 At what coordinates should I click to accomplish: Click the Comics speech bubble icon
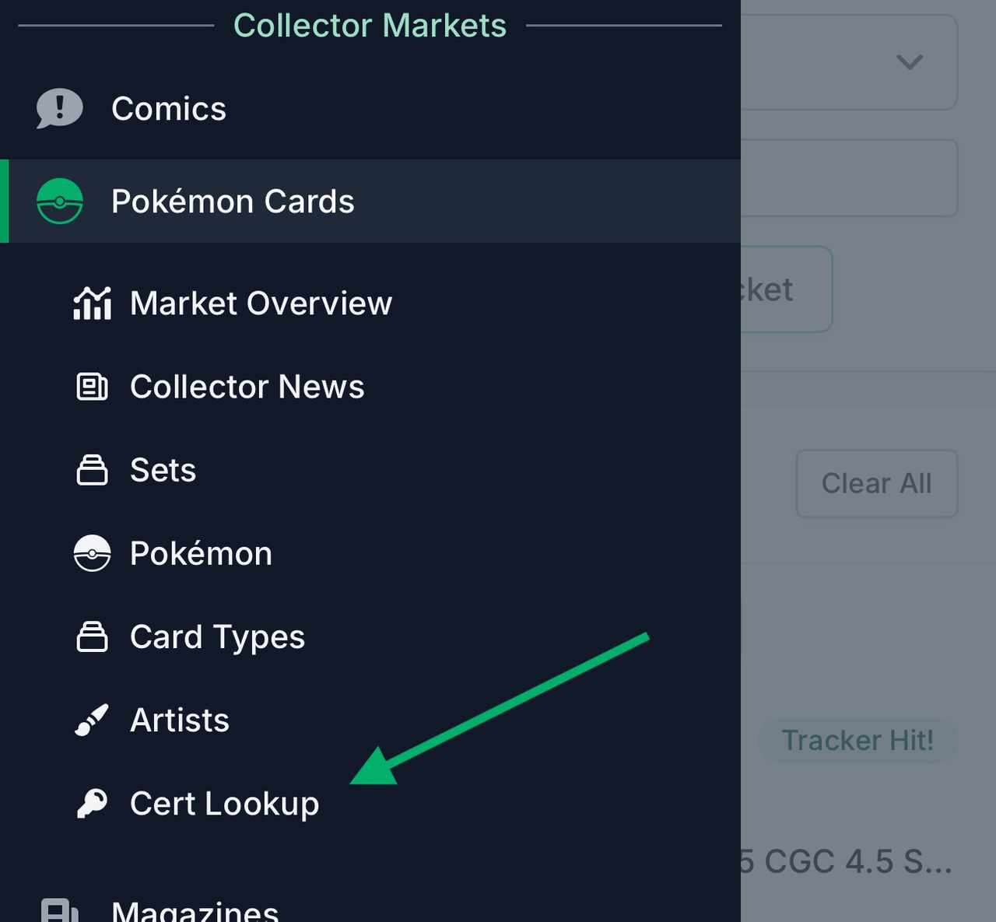click(x=59, y=108)
